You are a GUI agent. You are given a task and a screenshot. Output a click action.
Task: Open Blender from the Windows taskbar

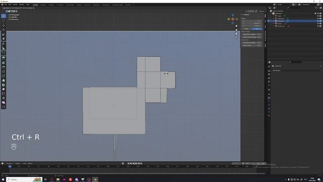click(95, 179)
